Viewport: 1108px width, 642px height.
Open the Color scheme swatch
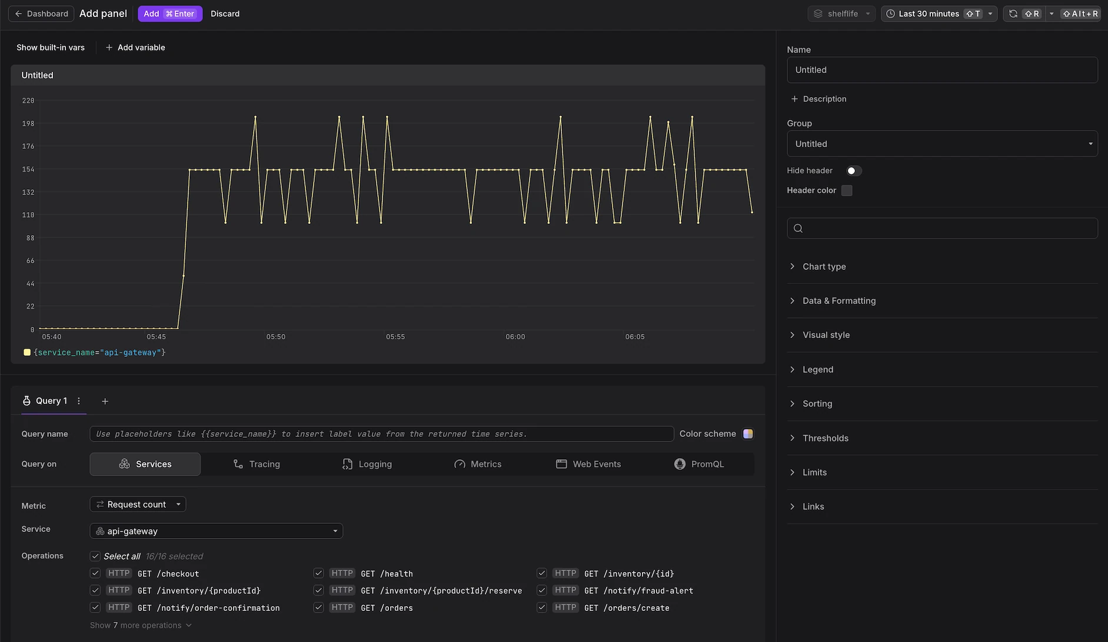pos(748,434)
